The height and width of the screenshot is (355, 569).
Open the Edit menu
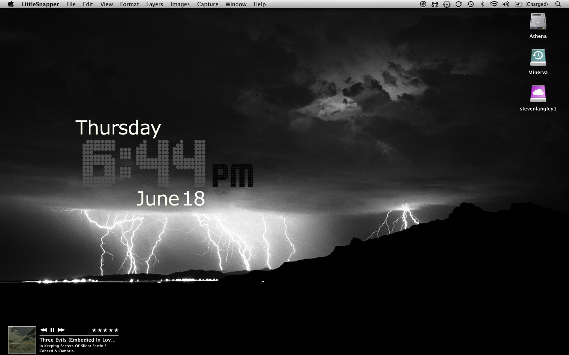click(88, 4)
